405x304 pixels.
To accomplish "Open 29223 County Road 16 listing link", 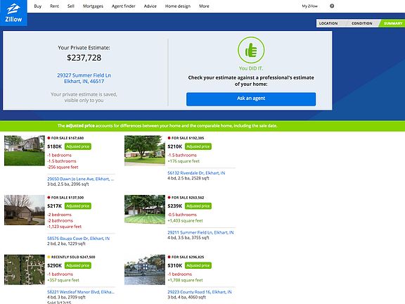I will 200,291.
